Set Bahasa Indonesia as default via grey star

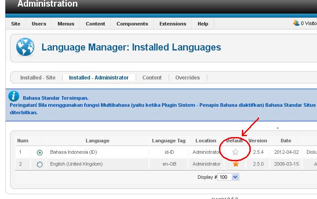(x=235, y=152)
